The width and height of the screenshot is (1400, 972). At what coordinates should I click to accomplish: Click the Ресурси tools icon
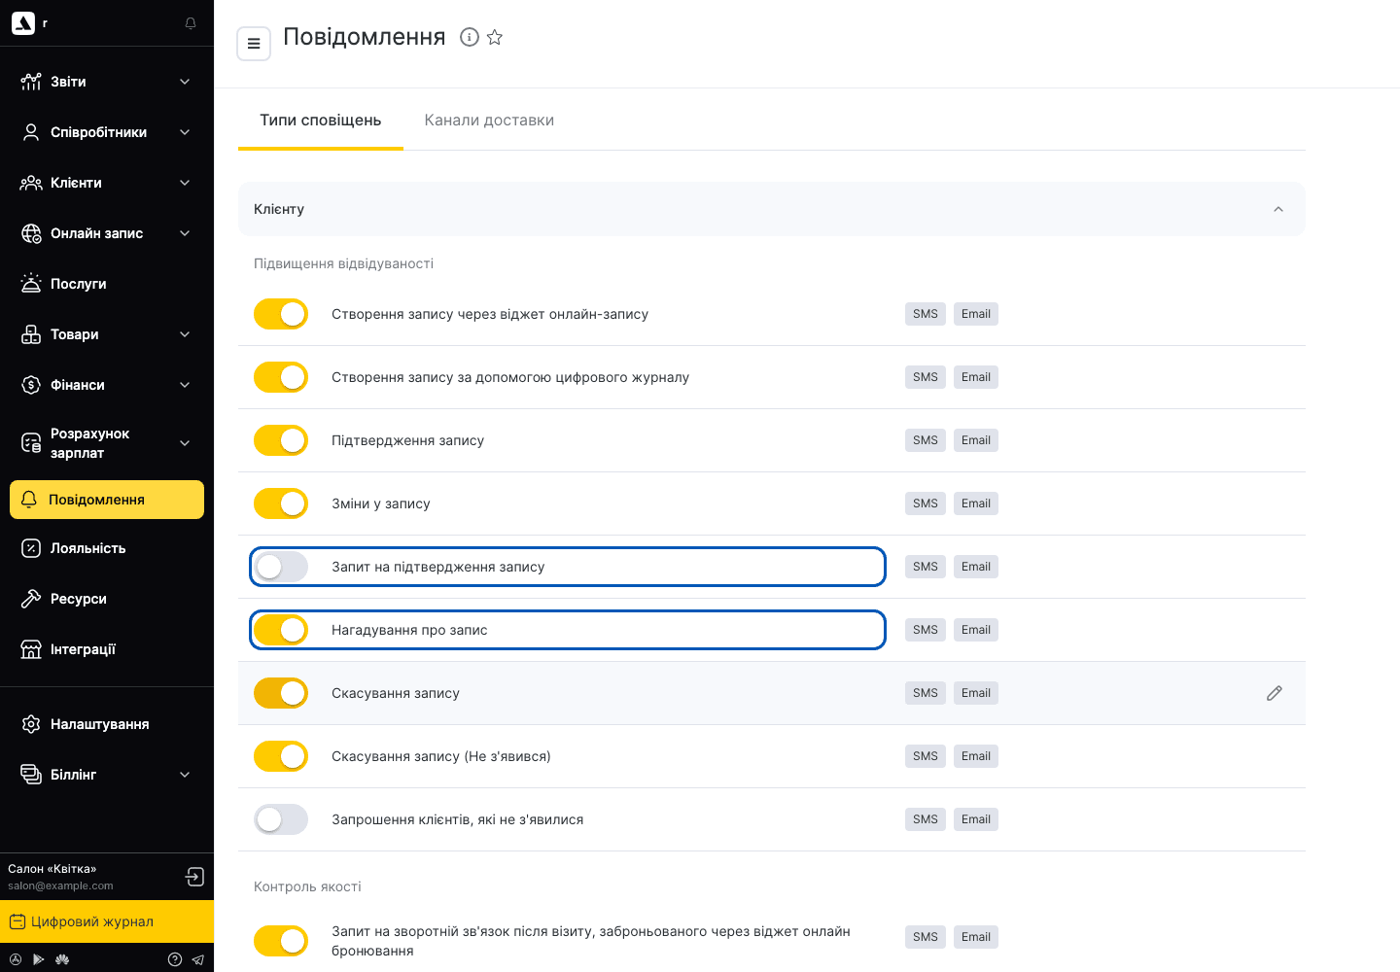point(31,599)
